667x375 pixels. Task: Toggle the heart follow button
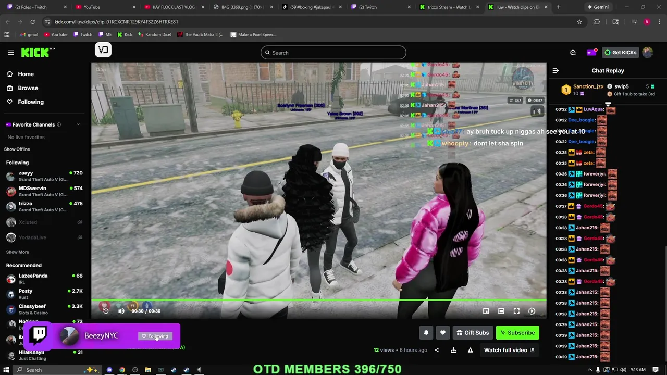(x=443, y=333)
